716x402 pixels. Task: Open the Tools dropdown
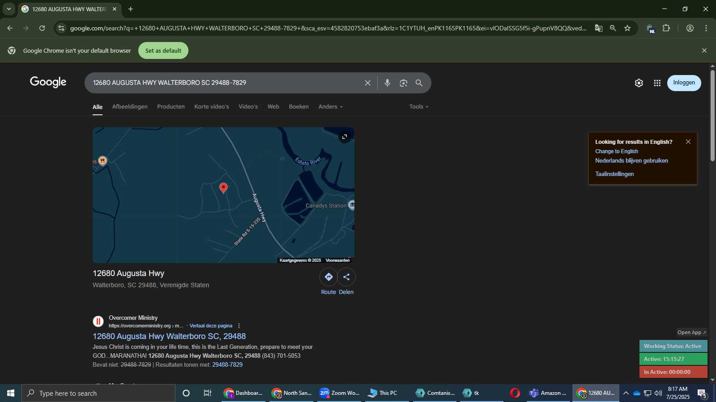[419, 107]
